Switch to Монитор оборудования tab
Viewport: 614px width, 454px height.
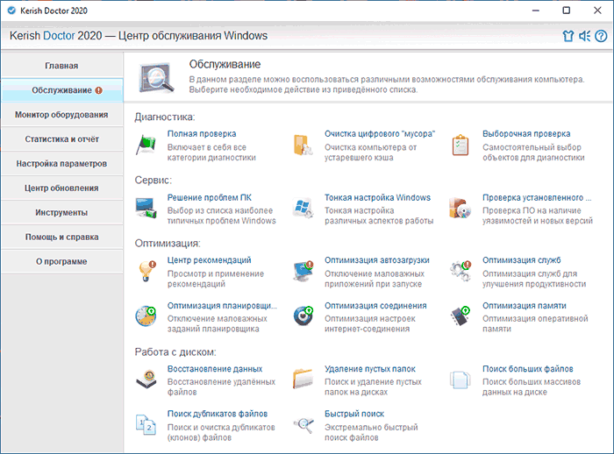62,115
